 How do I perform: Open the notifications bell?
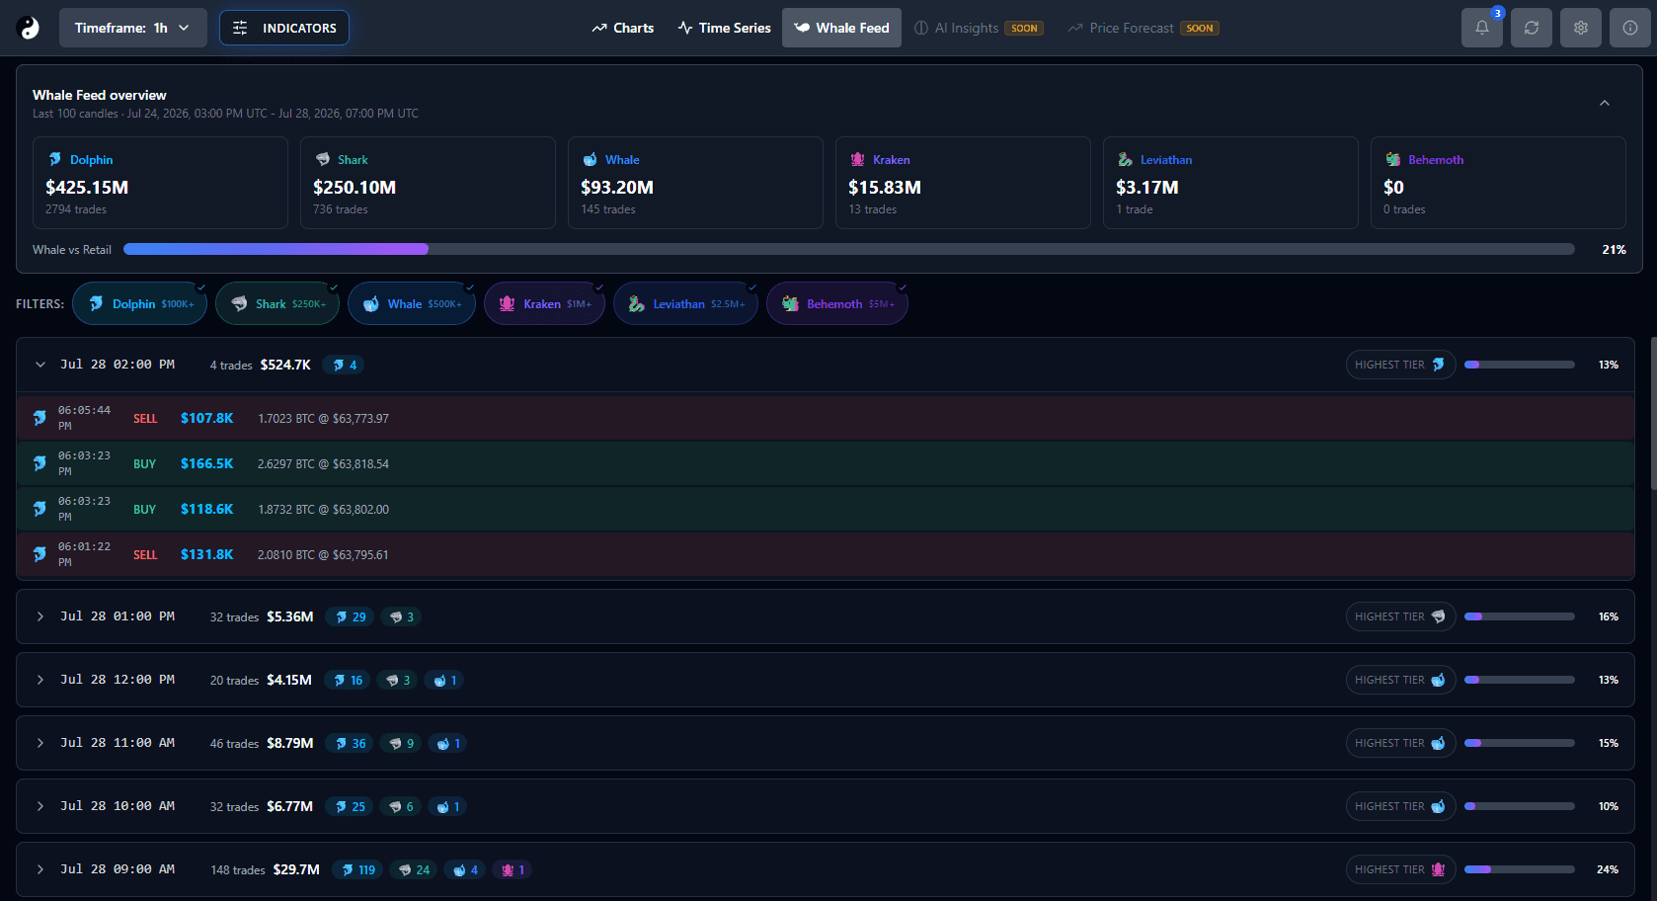(x=1482, y=28)
